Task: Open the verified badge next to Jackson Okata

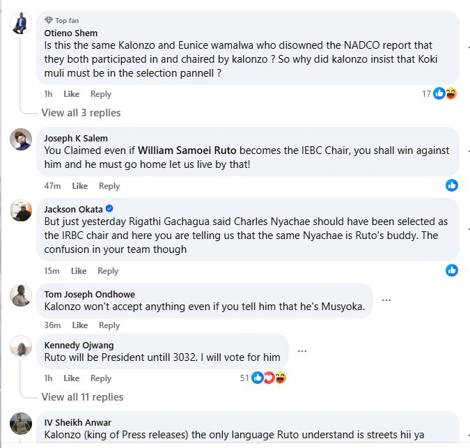Action: coord(109,209)
